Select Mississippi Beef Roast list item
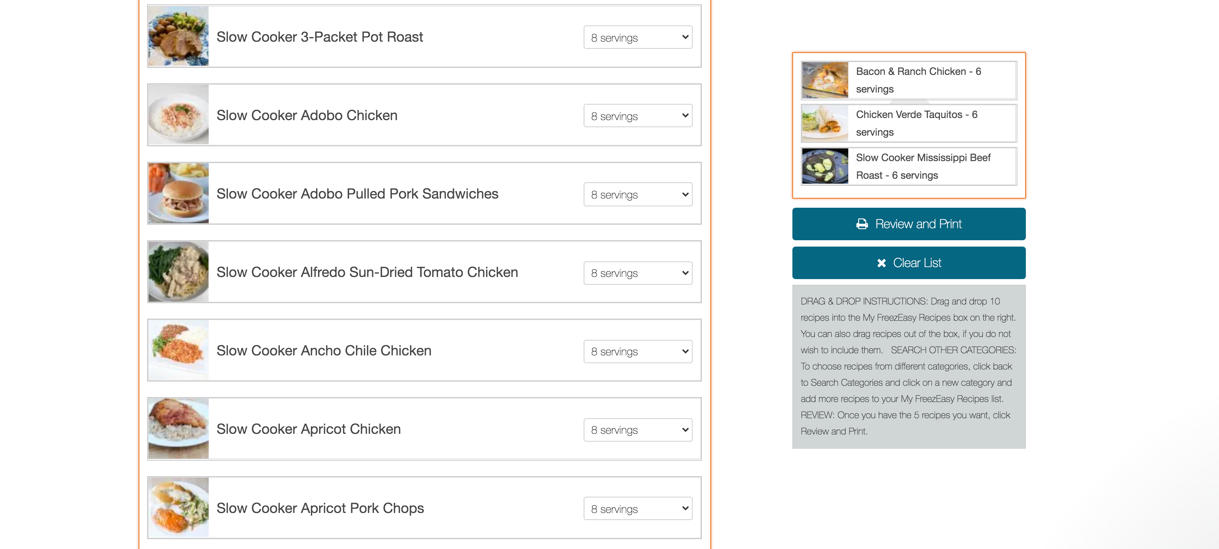This screenshot has height=549, width=1219. point(908,166)
